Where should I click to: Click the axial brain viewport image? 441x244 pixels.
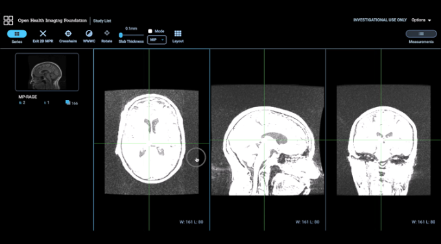[x=152, y=142]
